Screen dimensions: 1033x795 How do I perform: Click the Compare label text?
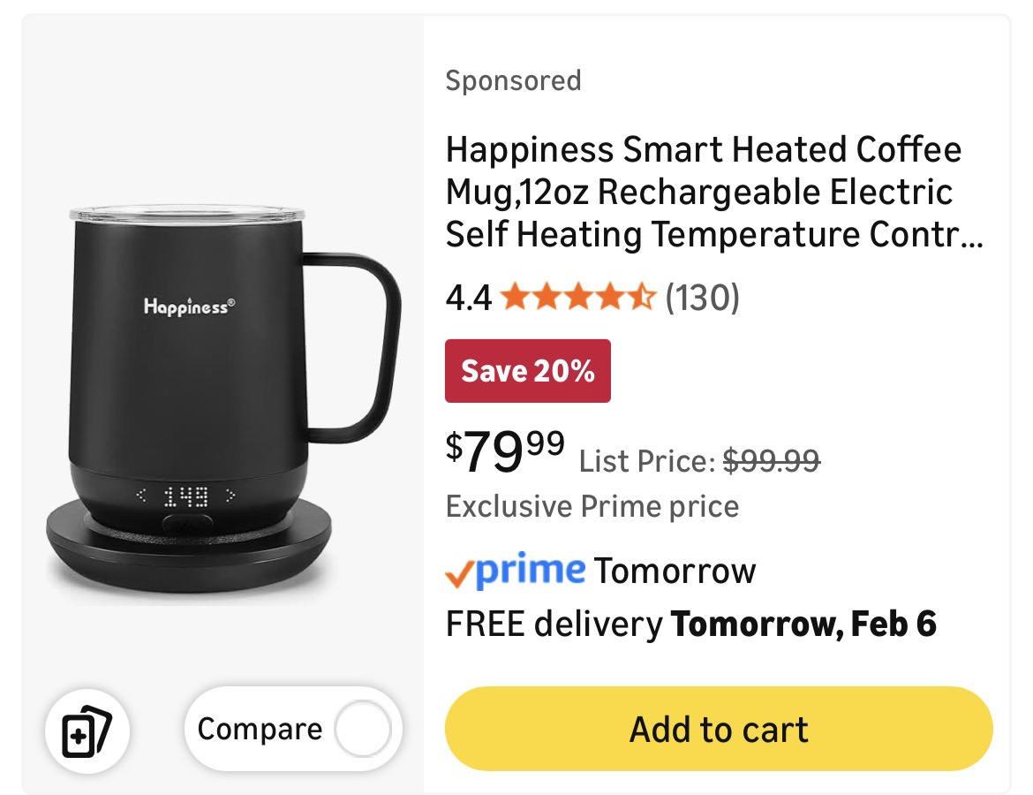click(260, 730)
